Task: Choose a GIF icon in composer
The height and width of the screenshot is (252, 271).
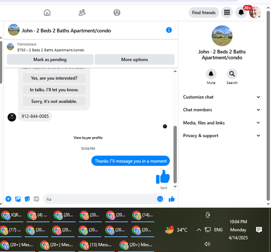Action: coord(36,199)
